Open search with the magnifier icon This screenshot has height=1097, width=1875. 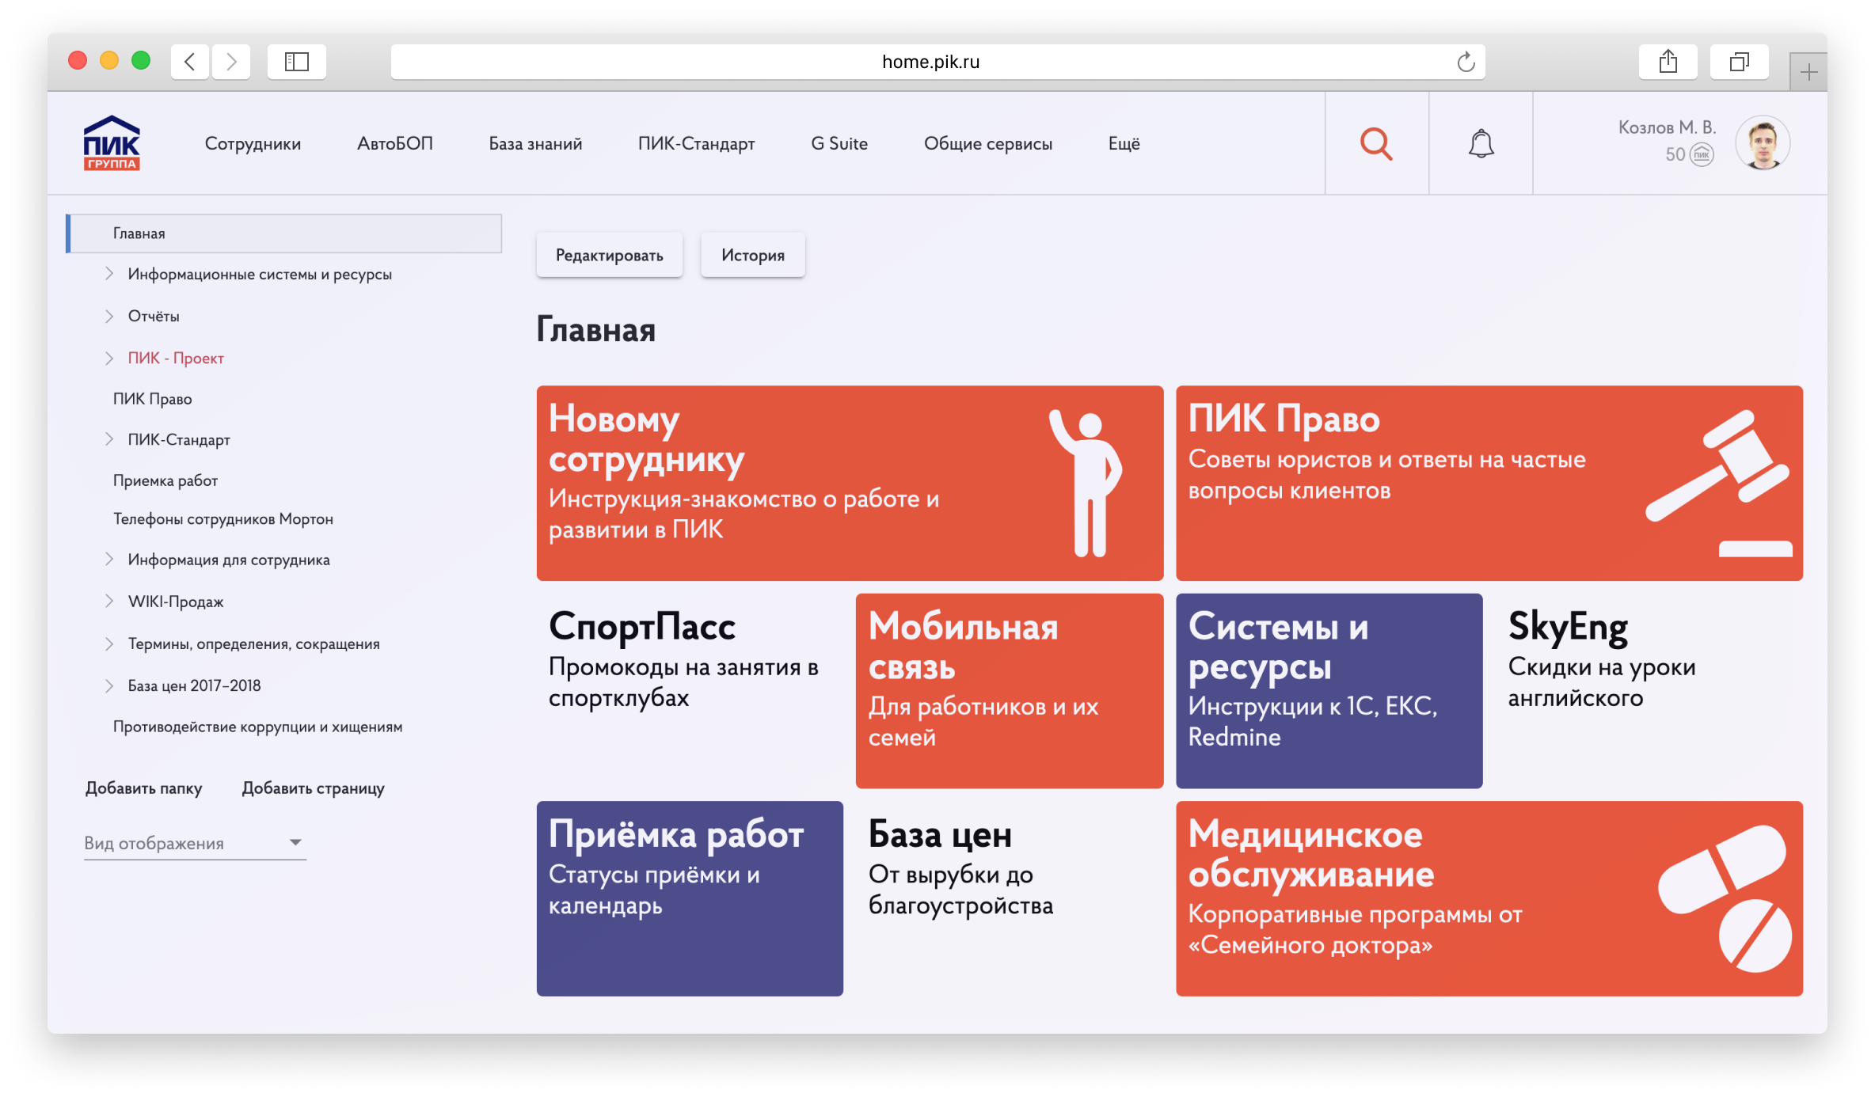click(x=1376, y=143)
